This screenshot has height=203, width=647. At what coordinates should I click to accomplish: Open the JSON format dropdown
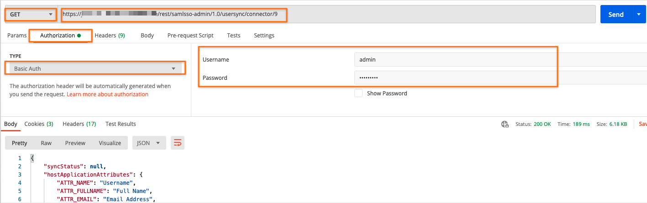point(148,143)
